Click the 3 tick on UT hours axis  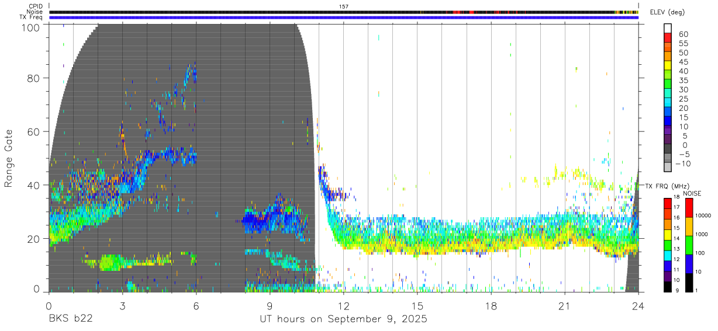point(123,306)
